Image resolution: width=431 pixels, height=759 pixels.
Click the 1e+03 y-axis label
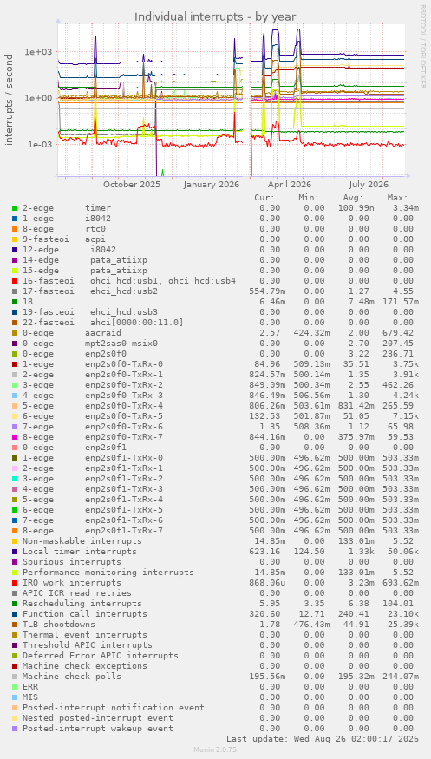(x=38, y=52)
